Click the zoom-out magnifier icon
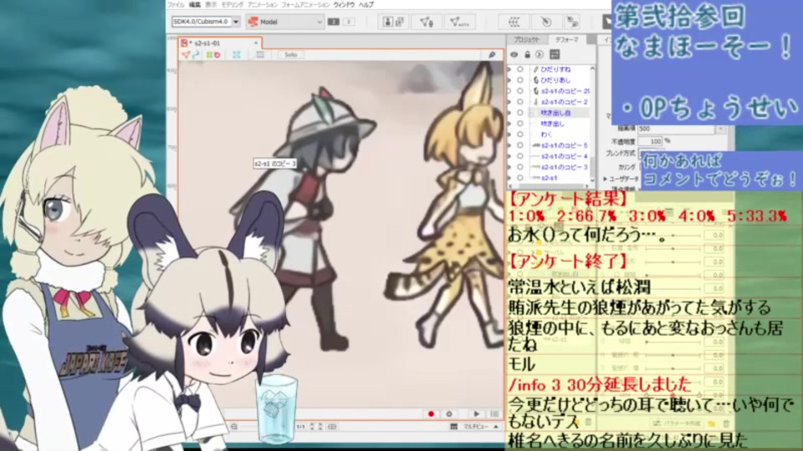This screenshot has width=803, height=451. (234, 427)
